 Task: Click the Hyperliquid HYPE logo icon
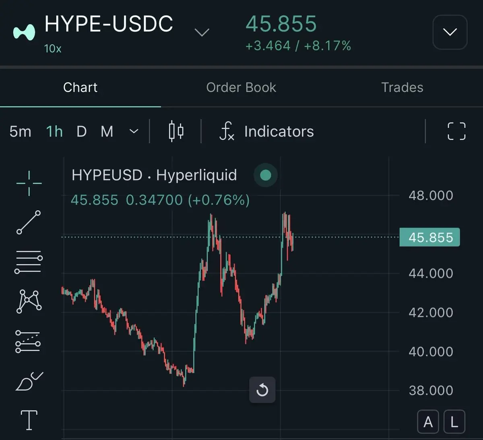click(24, 33)
